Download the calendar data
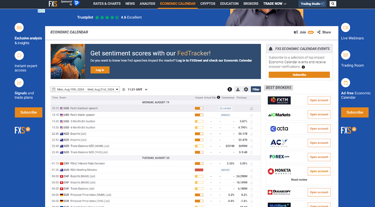 238,89
